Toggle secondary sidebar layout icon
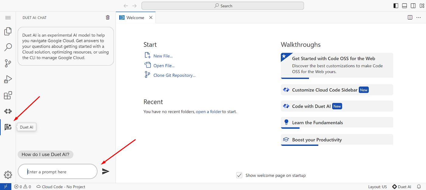The height and width of the screenshot is (190, 426). point(413,6)
